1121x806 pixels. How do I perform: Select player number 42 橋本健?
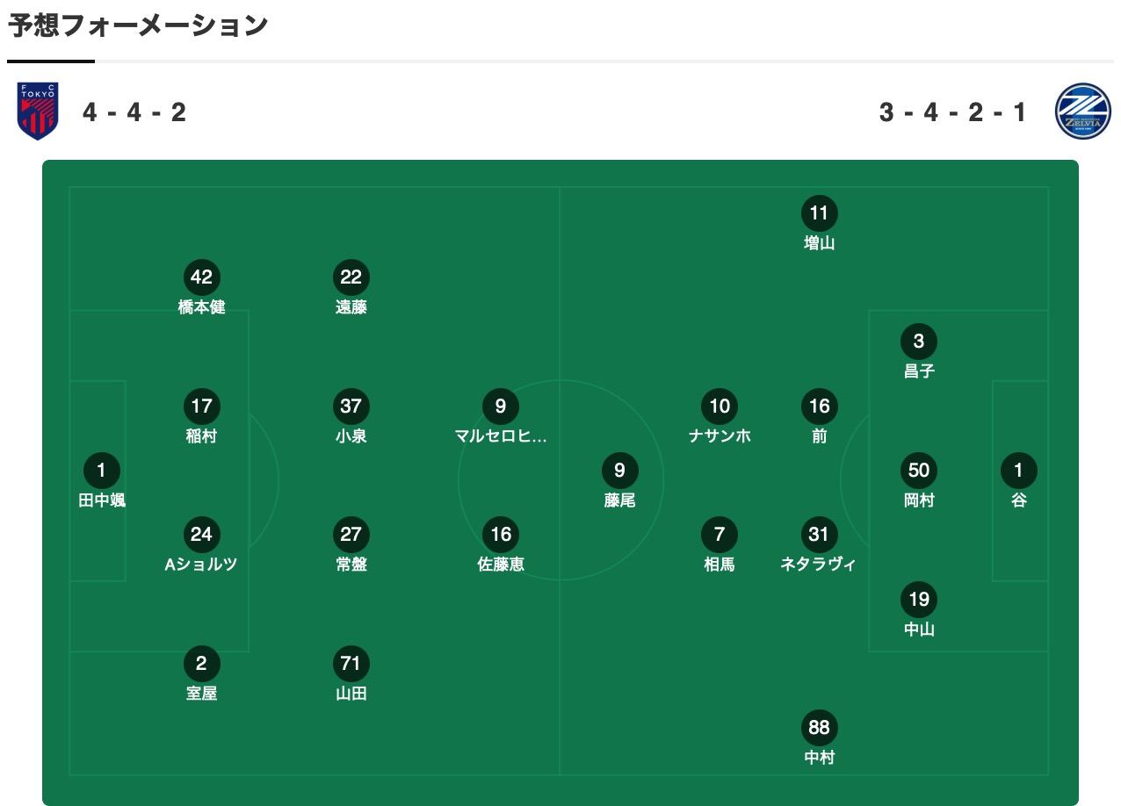pyautogui.click(x=202, y=277)
